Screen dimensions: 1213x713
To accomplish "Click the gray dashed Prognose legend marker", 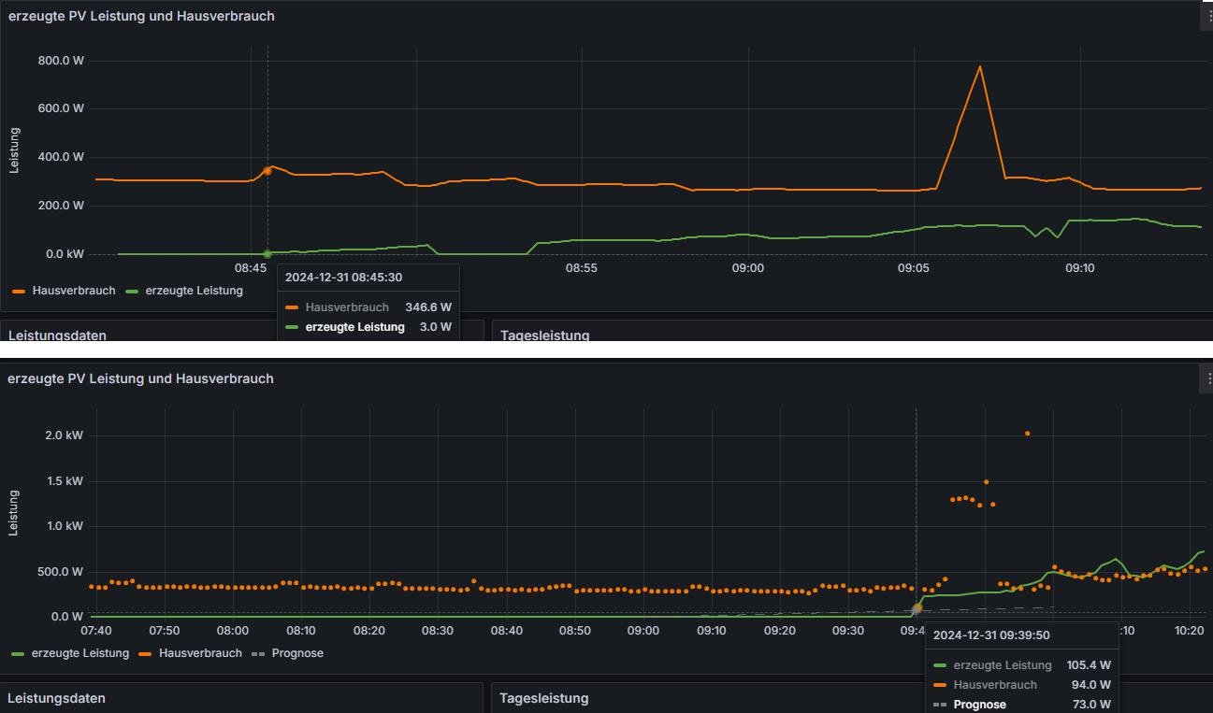I will (x=259, y=654).
